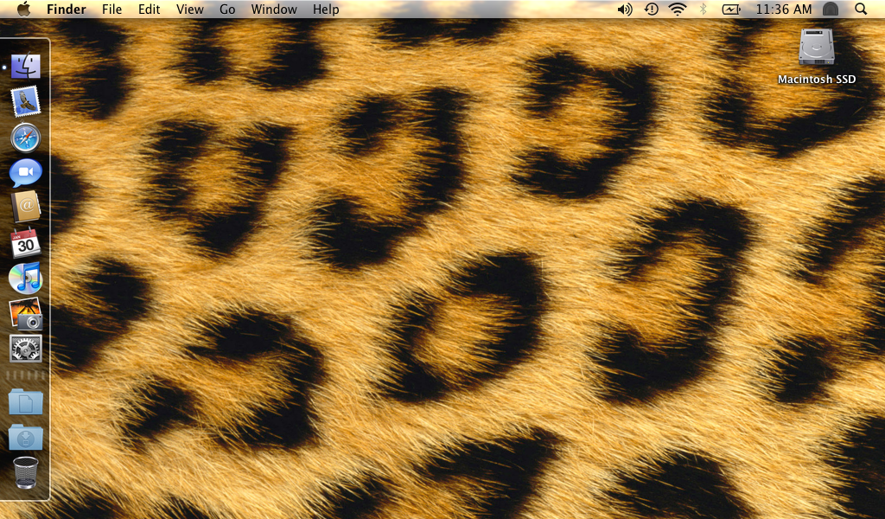This screenshot has height=519, width=885.
Task: Open the Trash in the Dock
Action: click(25, 472)
